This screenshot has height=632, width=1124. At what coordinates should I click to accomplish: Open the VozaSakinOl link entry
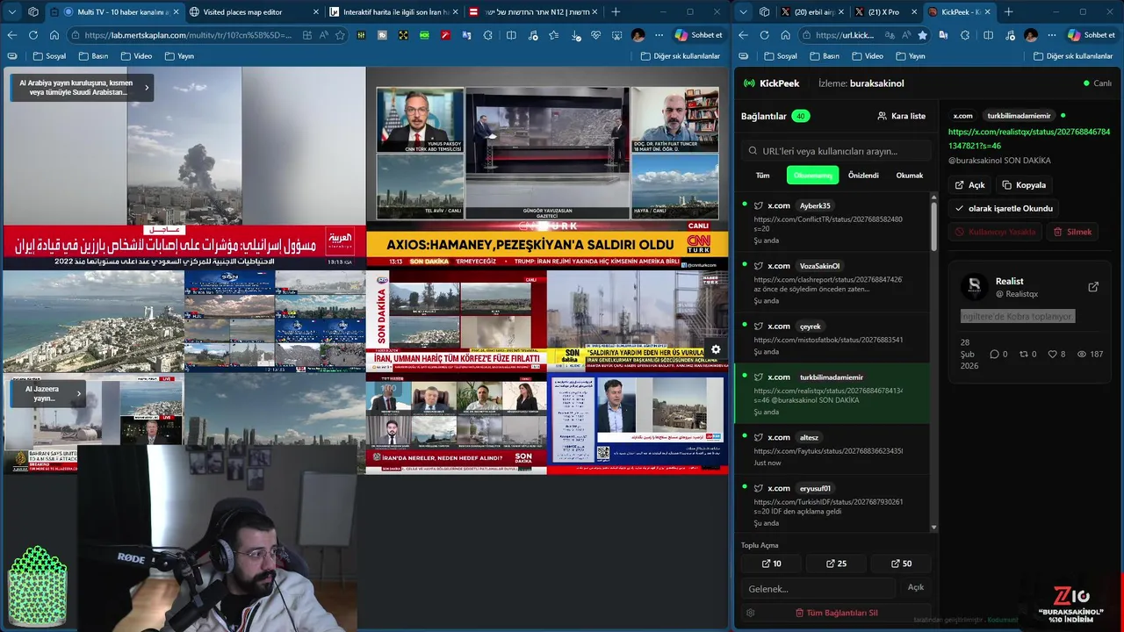pos(832,283)
